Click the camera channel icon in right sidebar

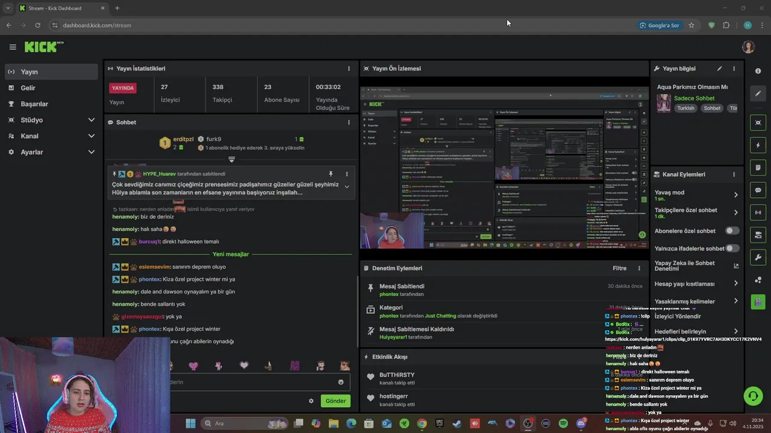tap(758, 235)
